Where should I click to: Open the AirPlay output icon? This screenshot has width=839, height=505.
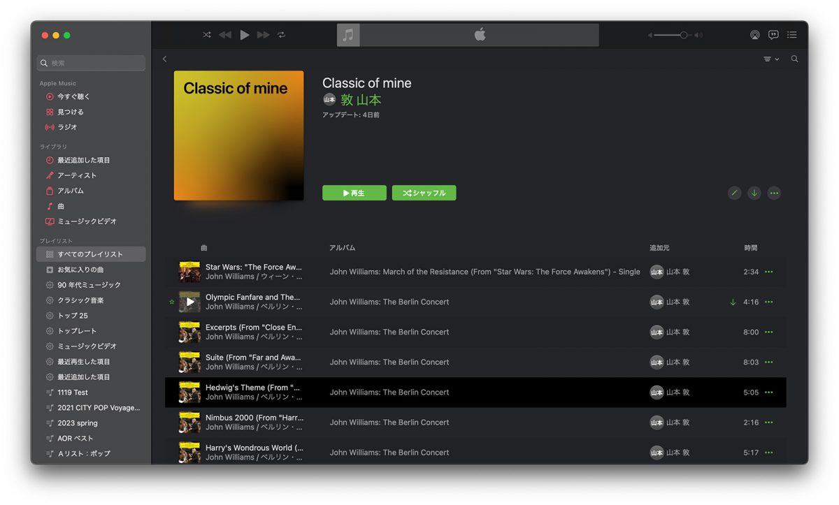pos(754,35)
